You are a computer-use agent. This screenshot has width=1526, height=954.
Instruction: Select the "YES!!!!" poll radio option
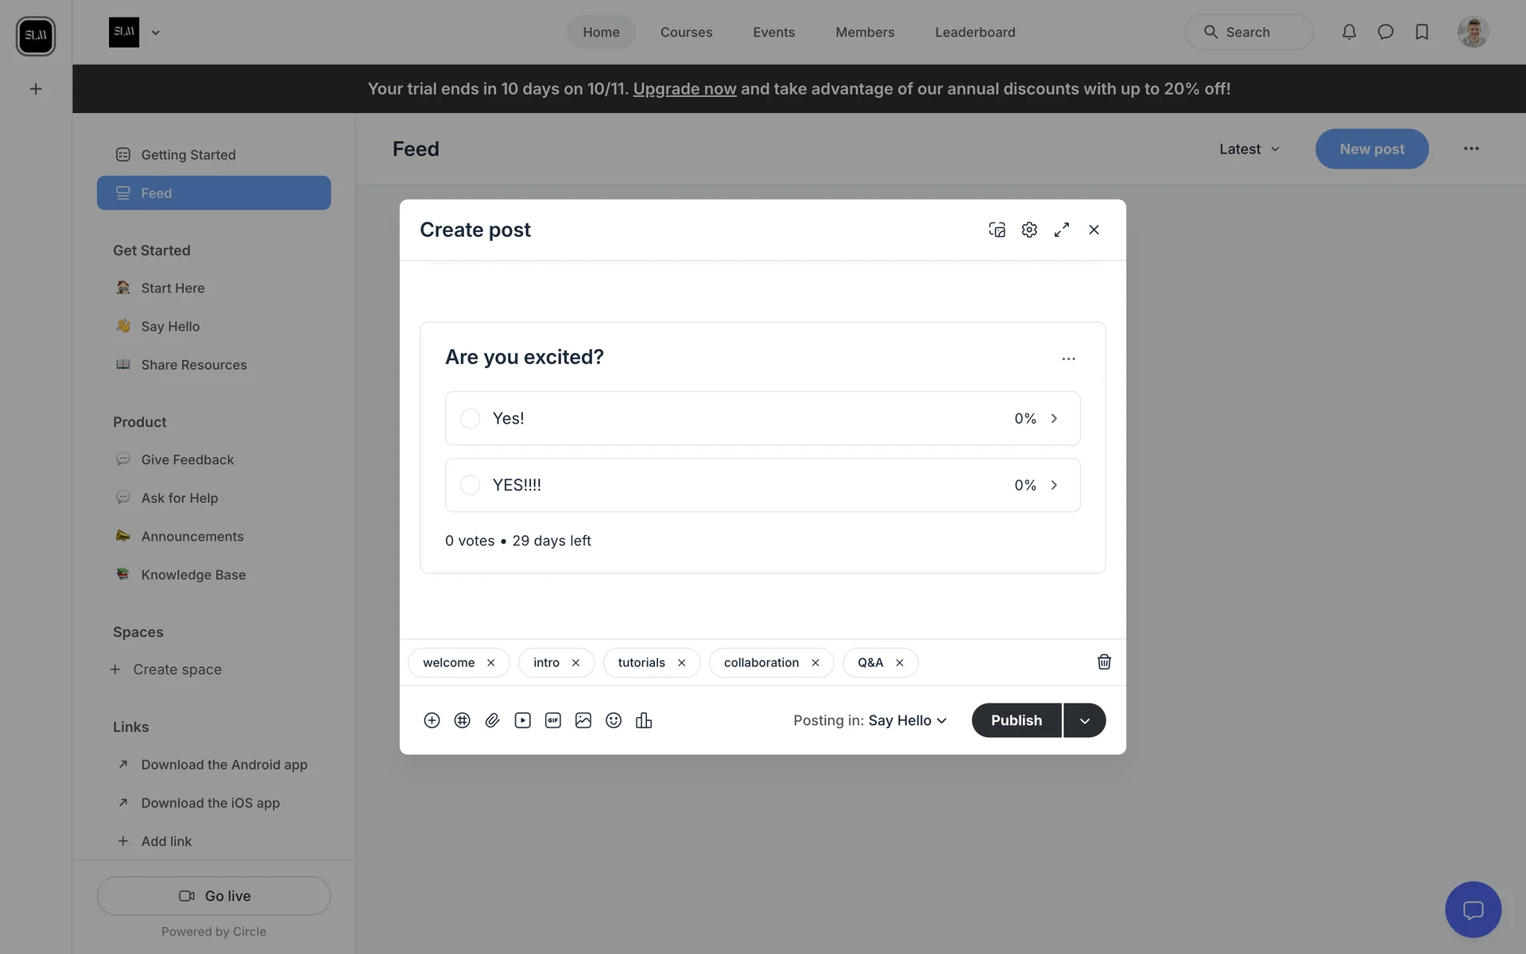(471, 485)
